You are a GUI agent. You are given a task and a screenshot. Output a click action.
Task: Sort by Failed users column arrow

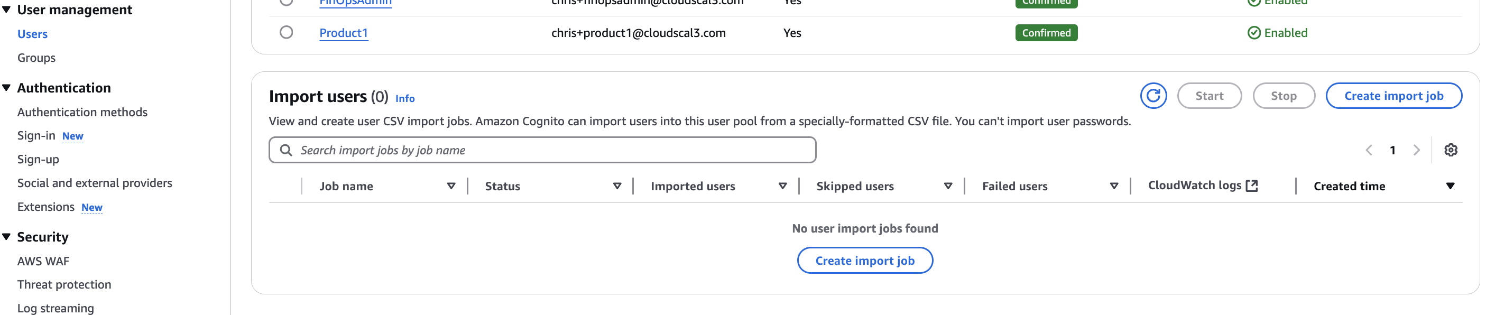tap(1114, 186)
